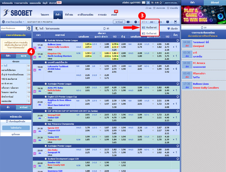Click the Liverpool match in popular list
The height and width of the screenshot is (172, 226).
coord(204,44)
